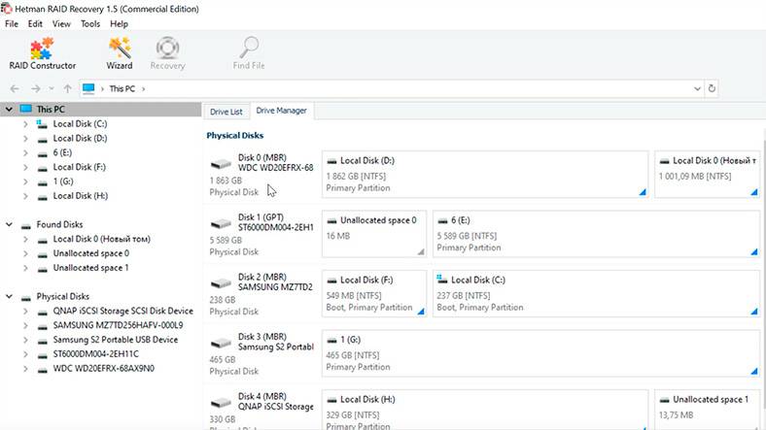The image size is (766, 430).
Task: Click blue corner marker on Local Disk (D:) block
Action: point(643,192)
